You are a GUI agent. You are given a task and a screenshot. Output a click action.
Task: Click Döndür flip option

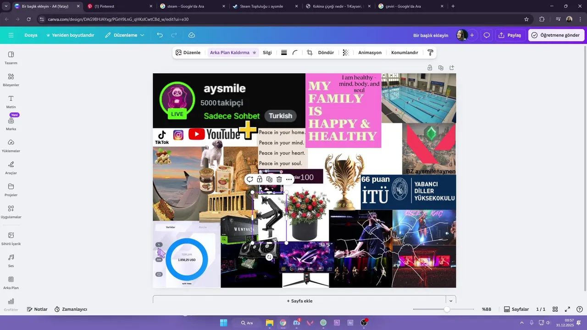tap(326, 53)
